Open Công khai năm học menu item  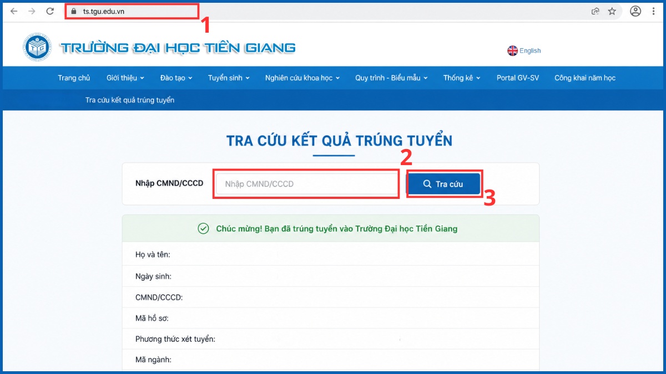point(585,78)
